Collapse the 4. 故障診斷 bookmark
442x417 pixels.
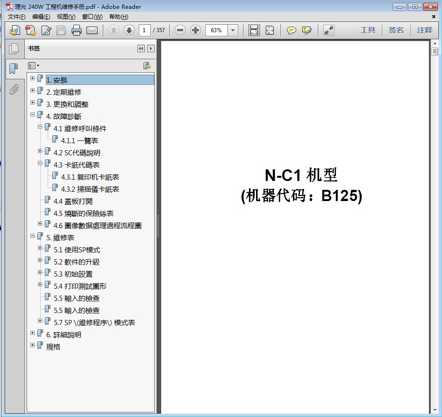[33, 115]
